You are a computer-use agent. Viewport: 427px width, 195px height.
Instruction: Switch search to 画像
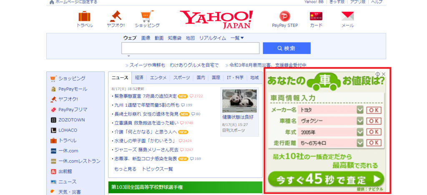pyautogui.click(x=146, y=38)
